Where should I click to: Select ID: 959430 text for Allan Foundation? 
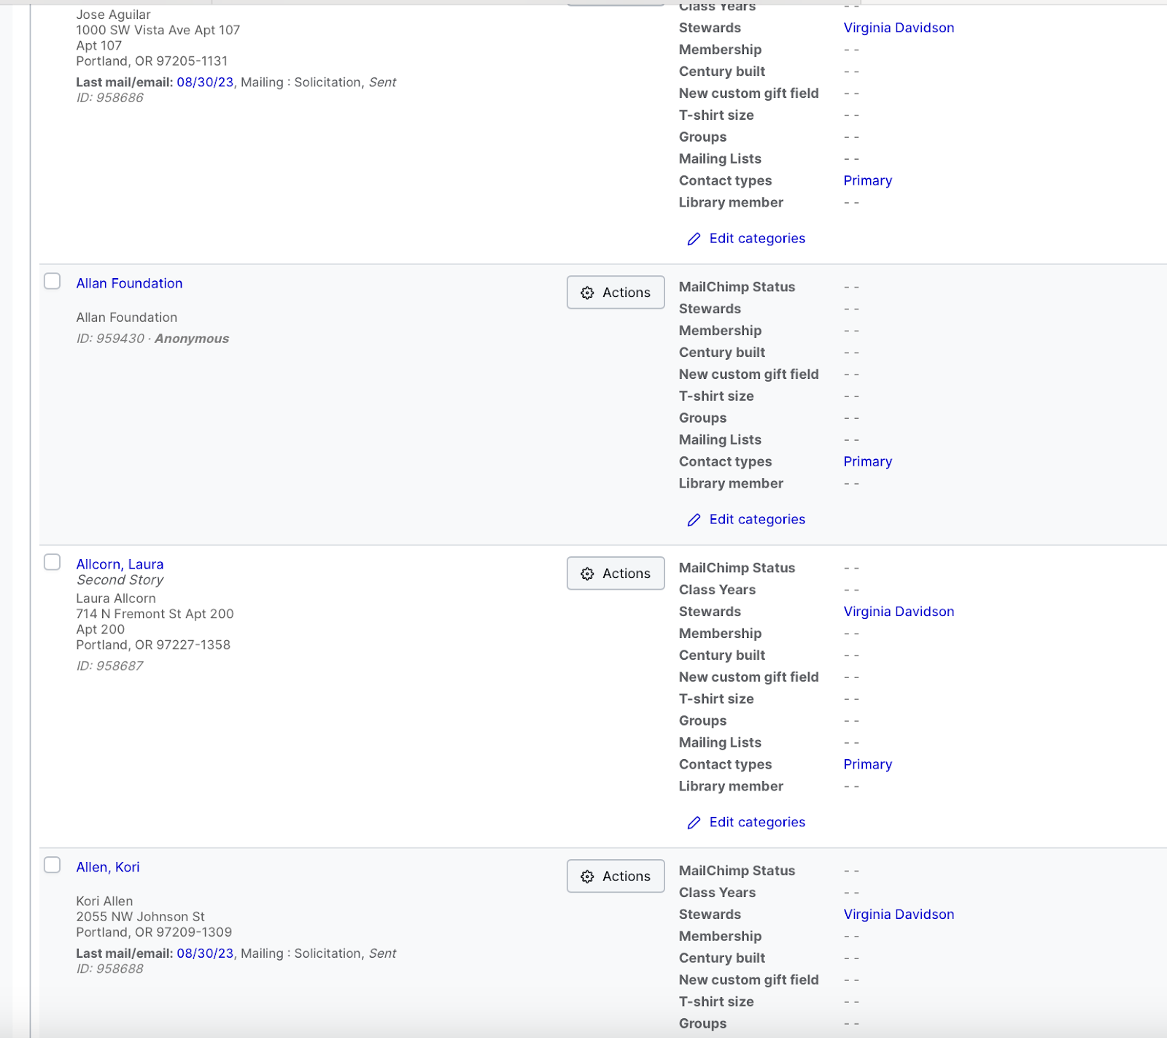tap(110, 339)
